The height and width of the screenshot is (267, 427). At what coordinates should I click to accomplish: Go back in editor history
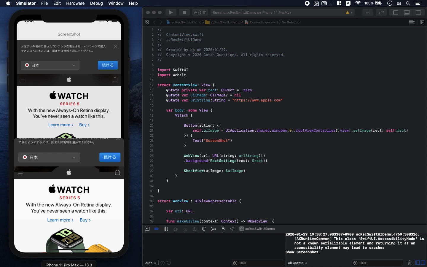pos(154,22)
